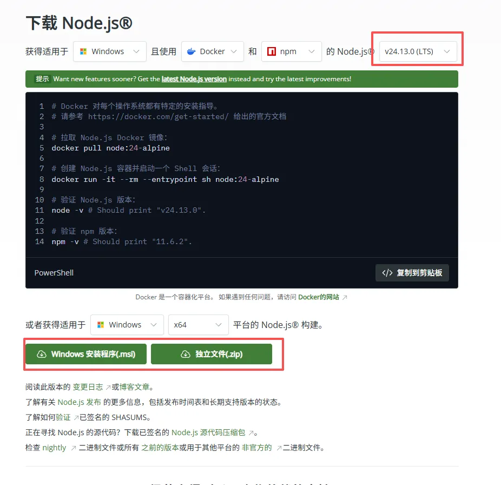
Task: Open the Node.js 源代码压缩包 link
Action: pyautogui.click(x=208, y=432)
